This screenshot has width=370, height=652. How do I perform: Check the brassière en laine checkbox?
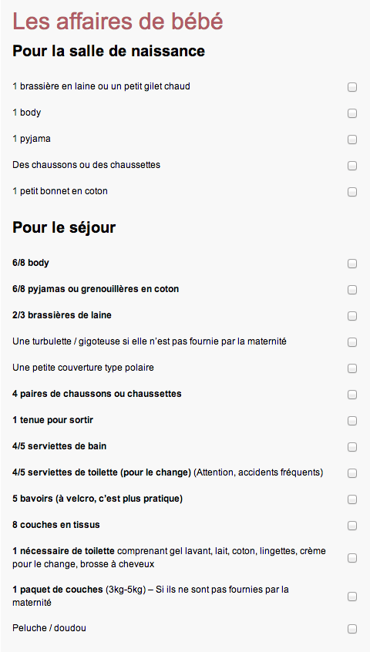(352, 87)
